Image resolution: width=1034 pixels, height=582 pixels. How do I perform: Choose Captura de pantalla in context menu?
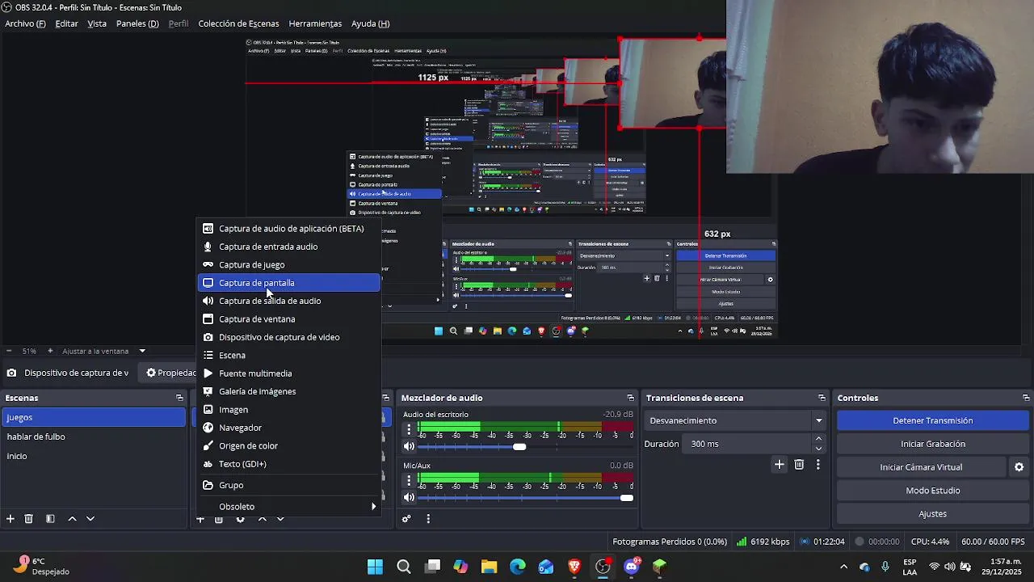click(288, 283)
